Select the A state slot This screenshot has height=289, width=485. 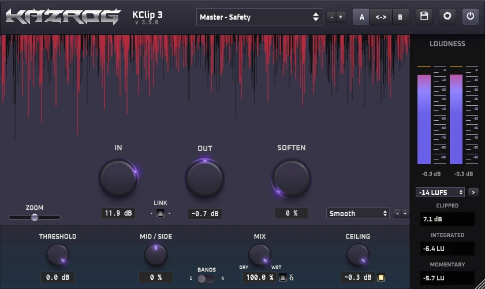point(362,17)
